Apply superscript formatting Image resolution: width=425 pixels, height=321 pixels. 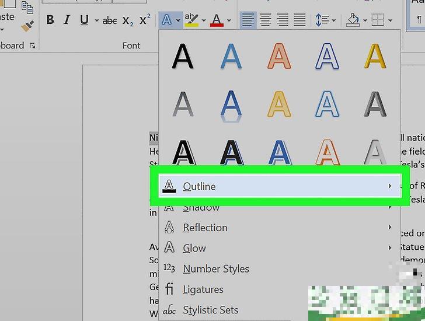pos(145,20)
